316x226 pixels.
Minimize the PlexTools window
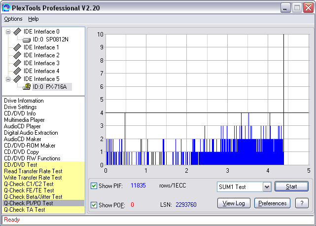coord(285,8)
